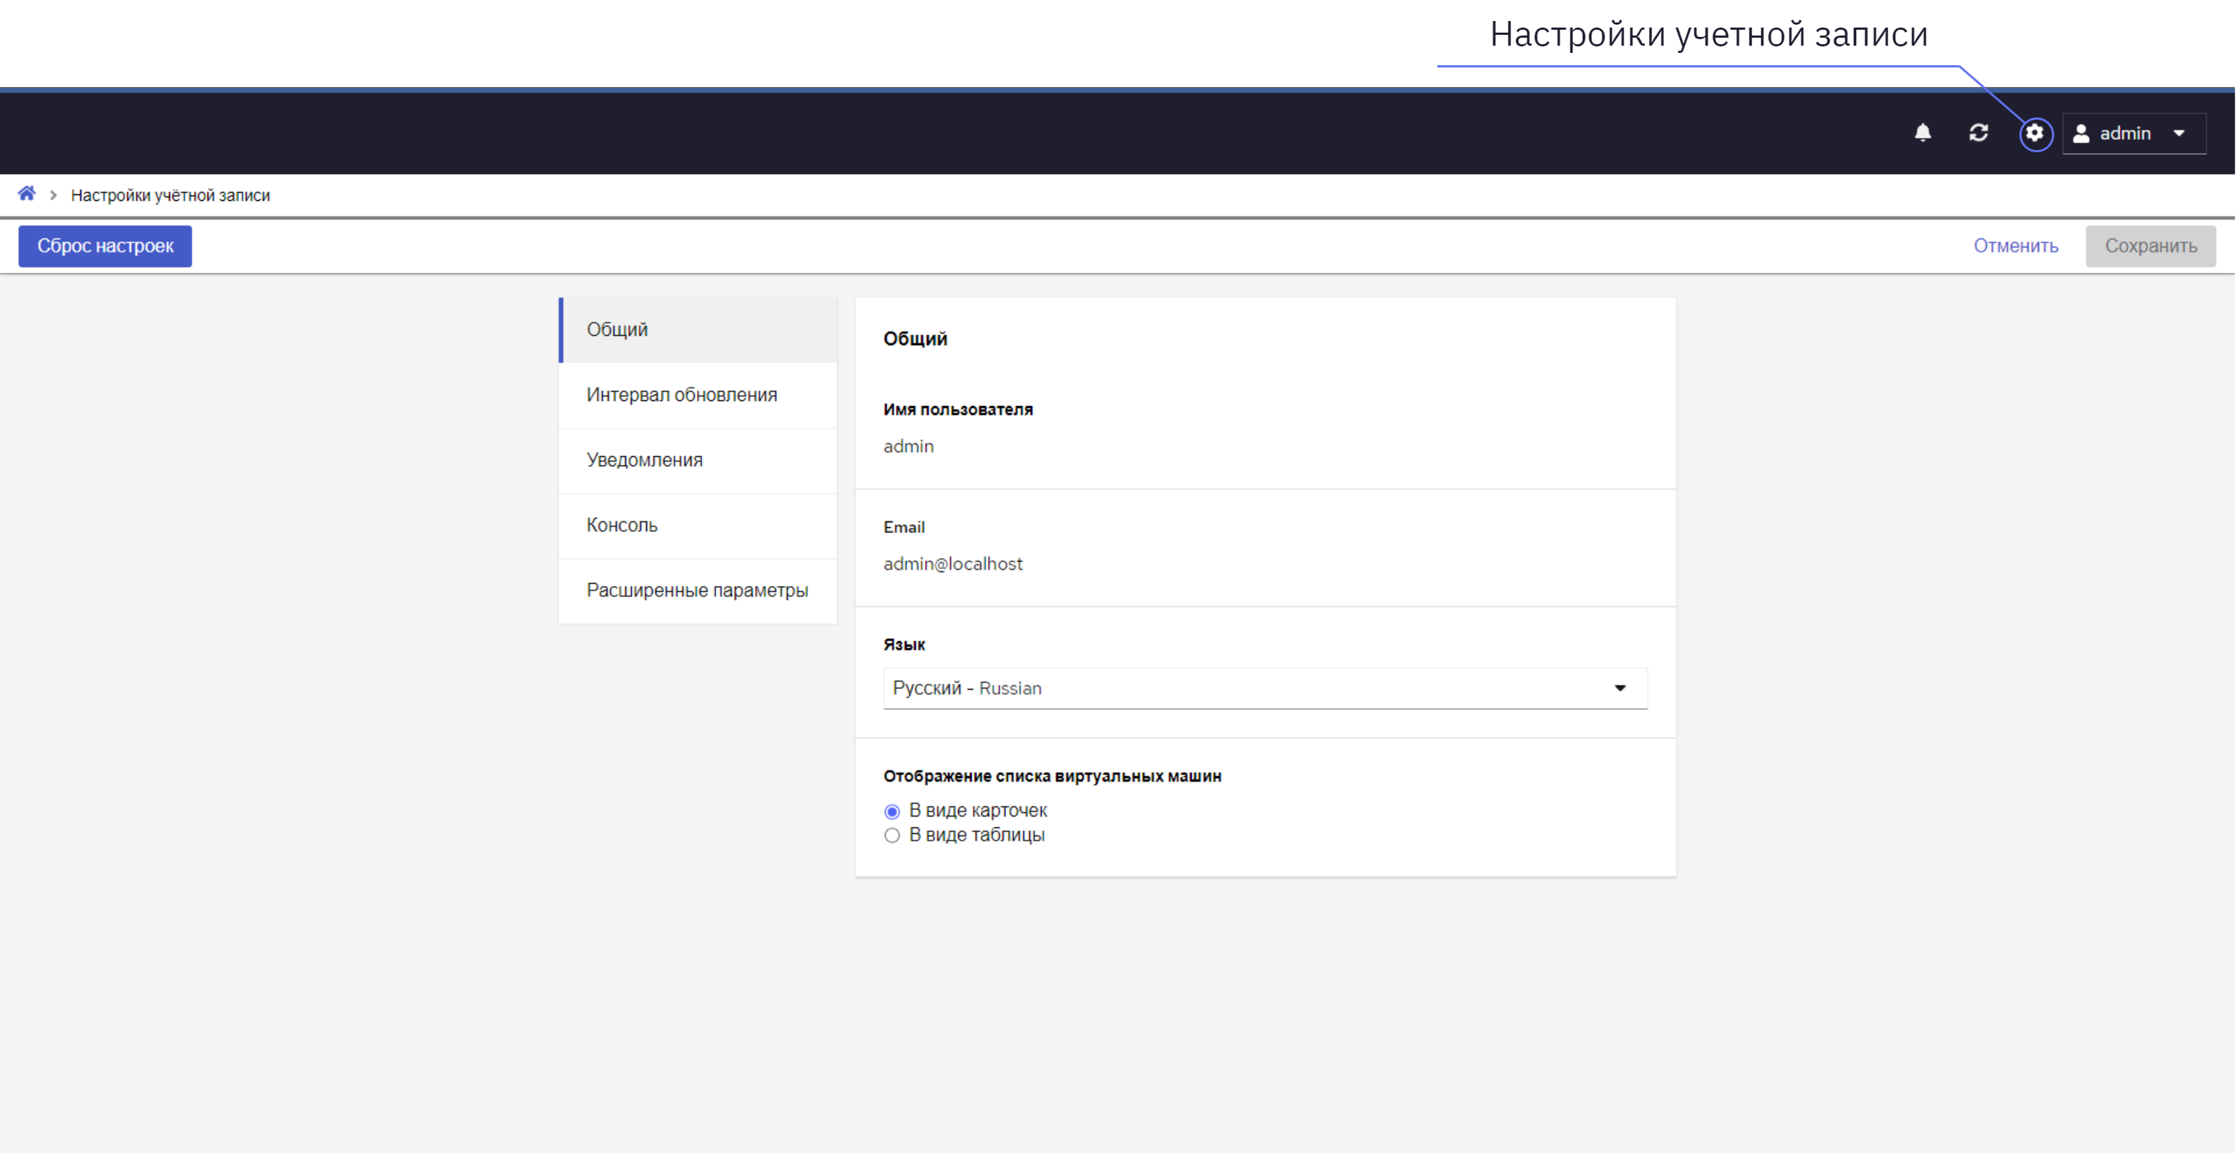
Task: Open account settings gear icon
Action: pos(2035,133)
